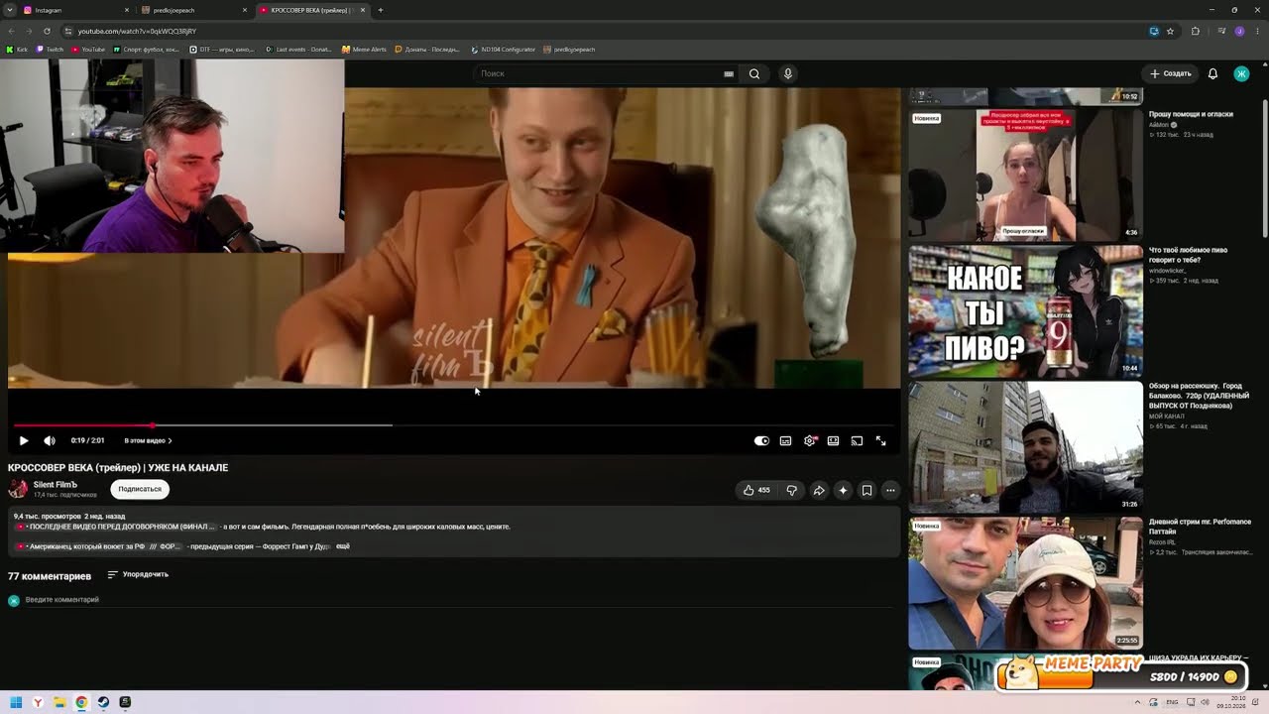Image resolution: width=1269 pixels, height=714 pixels.
Task: Like the video with 455 likes
Action: [x=755, y=490]
